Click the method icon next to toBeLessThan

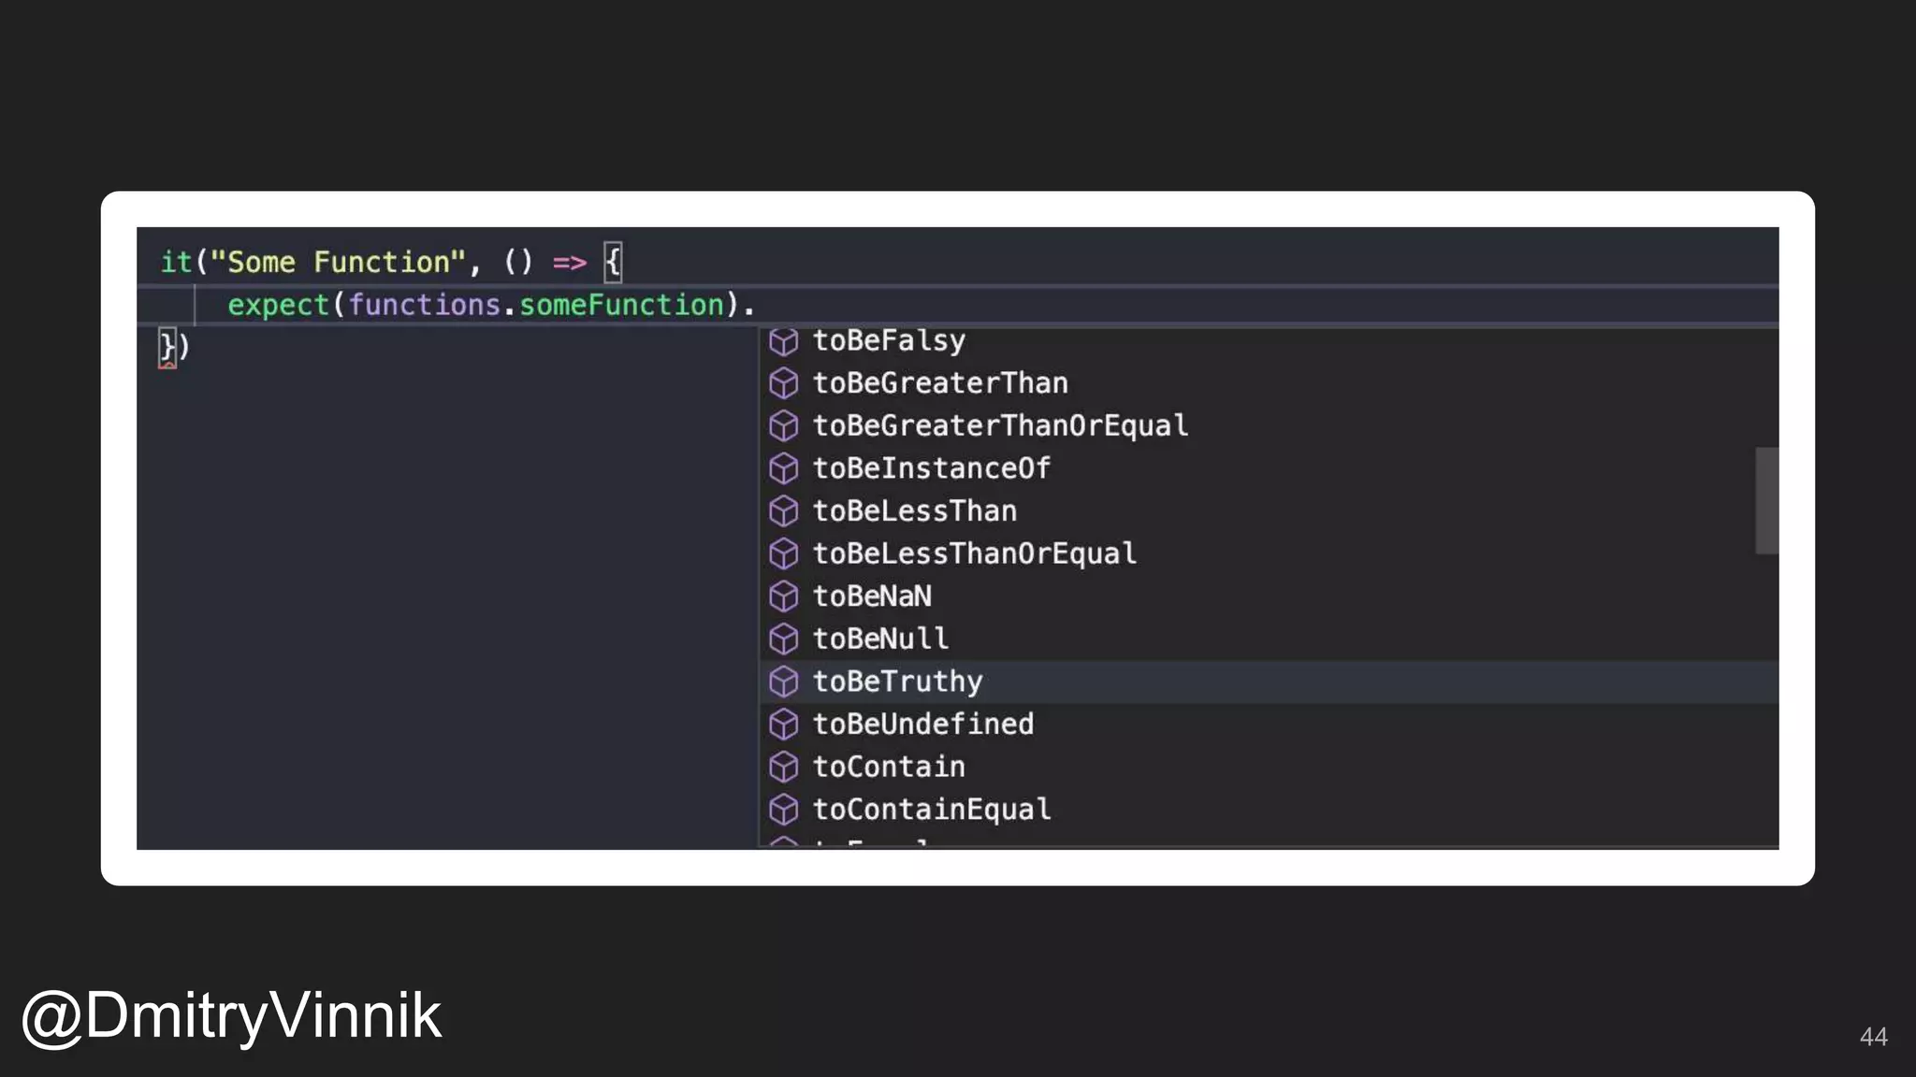coord(783,511)
